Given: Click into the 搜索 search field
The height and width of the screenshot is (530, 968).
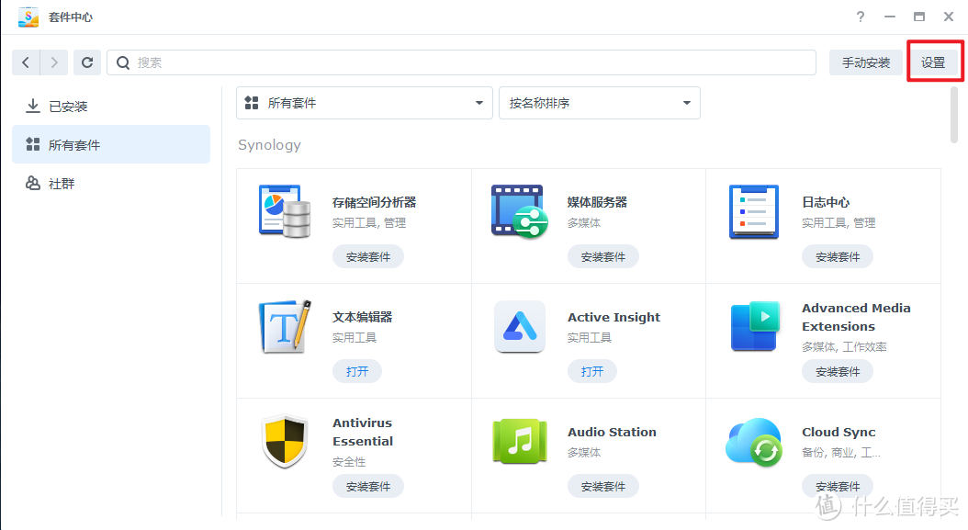Looking at the screenshot, I should click(462, 62).
